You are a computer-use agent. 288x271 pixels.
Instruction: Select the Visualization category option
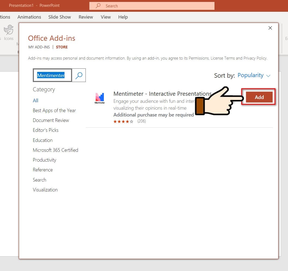[45, 190]
